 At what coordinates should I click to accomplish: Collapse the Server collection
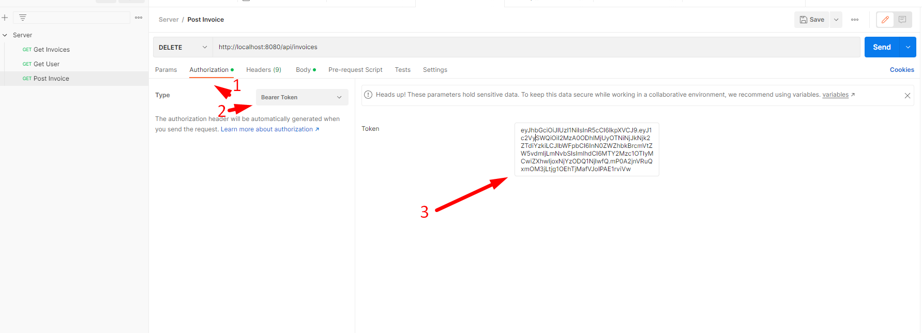pos(5,35)
